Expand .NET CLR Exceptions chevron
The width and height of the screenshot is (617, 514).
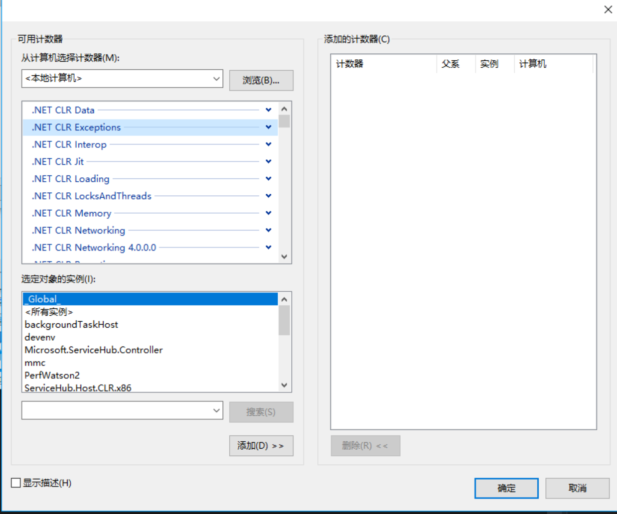pos(268,128)
